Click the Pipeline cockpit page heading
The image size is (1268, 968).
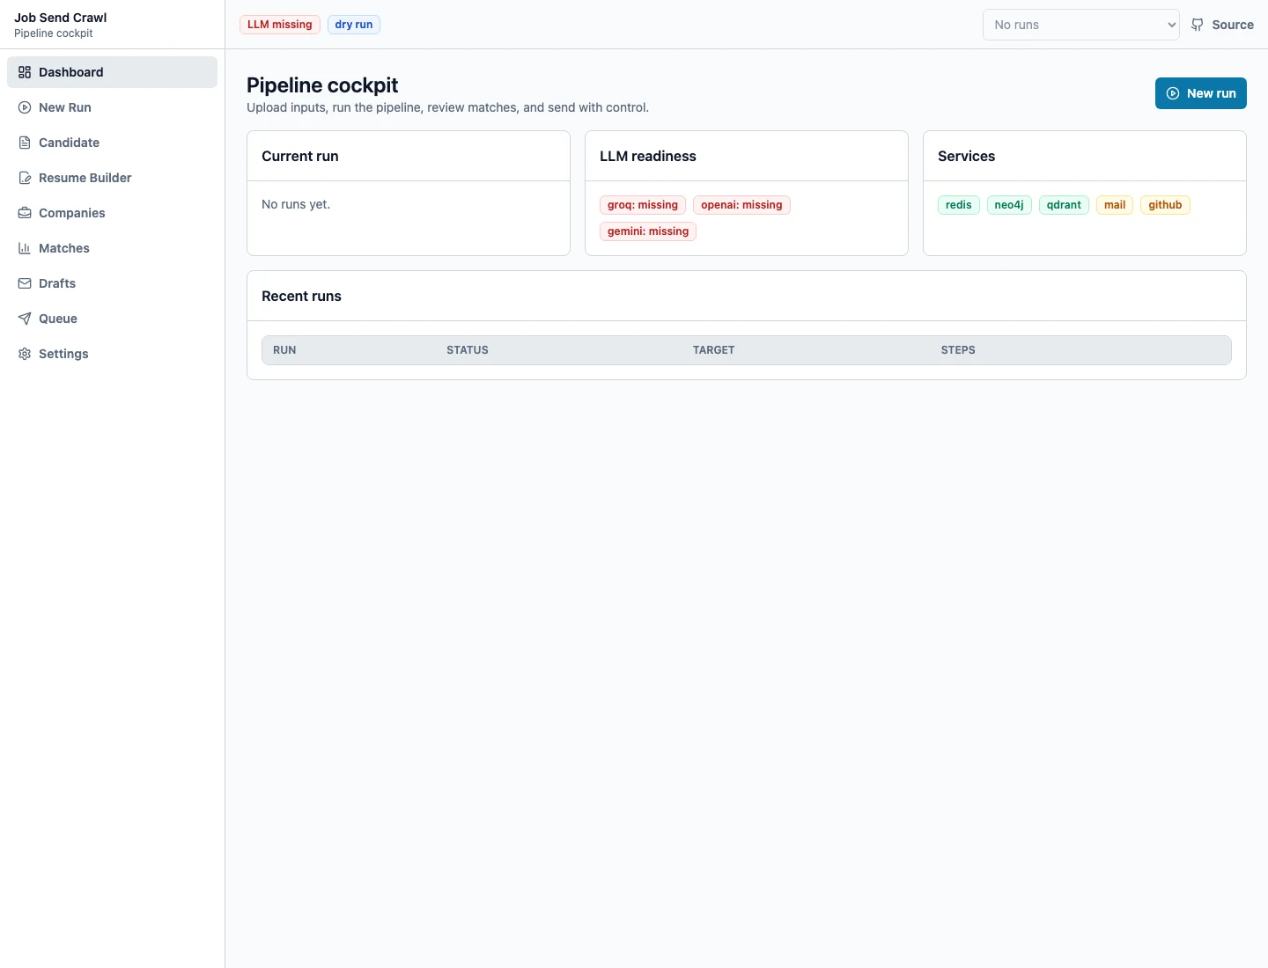(322, 85)
